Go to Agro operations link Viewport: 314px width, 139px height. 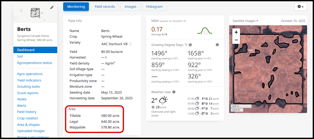(30, 74)
